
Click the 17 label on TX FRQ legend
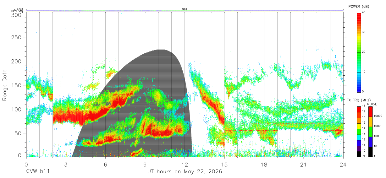364,111
